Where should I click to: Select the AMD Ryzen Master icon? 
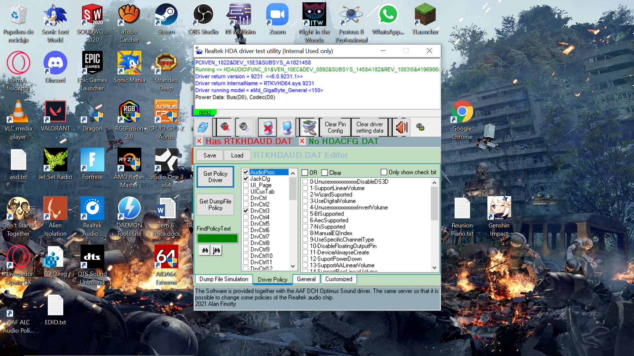pyautogui.click(x=129, y=168)
